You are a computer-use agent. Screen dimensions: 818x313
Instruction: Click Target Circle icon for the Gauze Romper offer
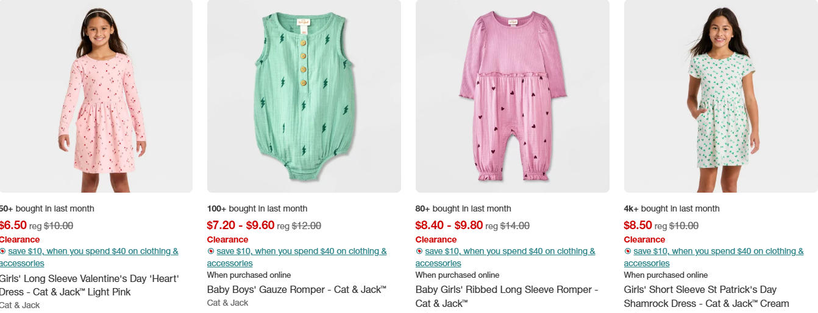211,251
